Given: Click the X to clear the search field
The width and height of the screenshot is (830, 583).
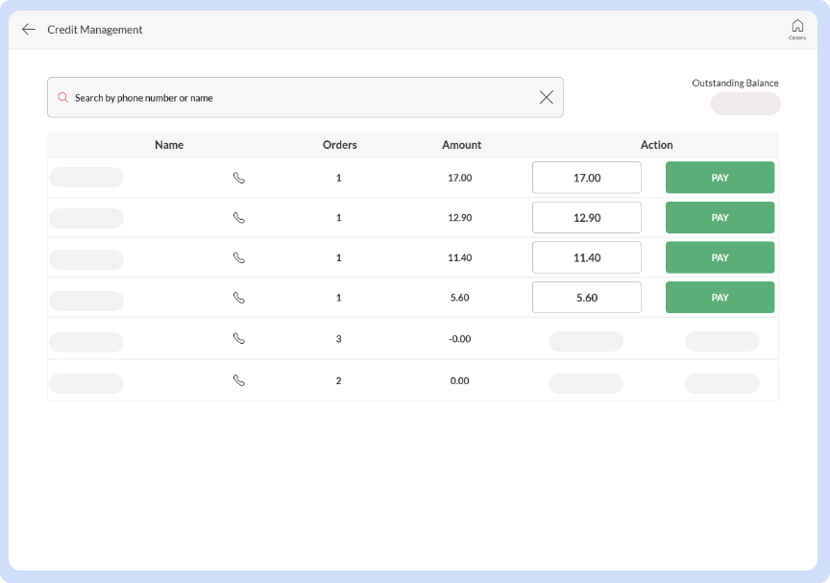Looking at the screenshot, I should tap(547, 97).
